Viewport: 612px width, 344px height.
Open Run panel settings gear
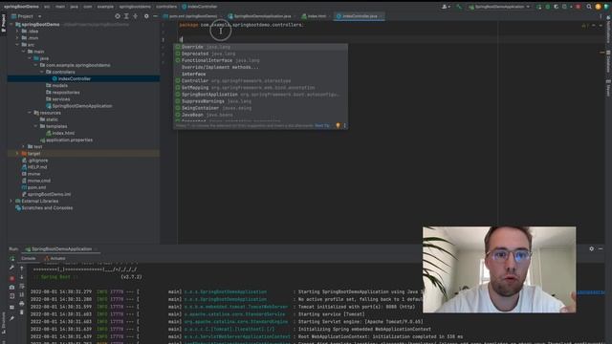[x=591, y=248]
